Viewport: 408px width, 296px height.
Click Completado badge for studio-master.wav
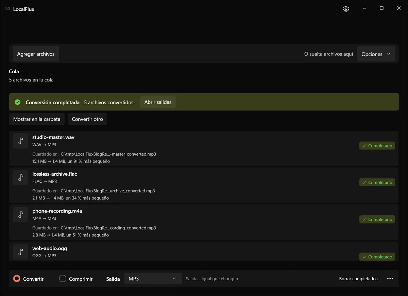[x=377, y=146]
